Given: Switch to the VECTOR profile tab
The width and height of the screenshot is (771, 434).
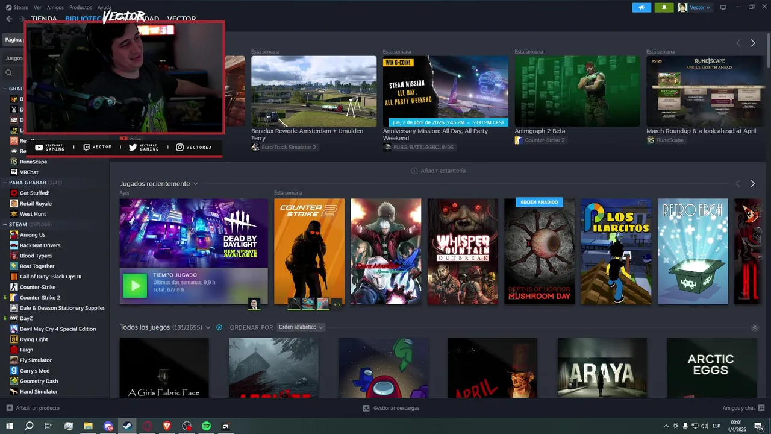Looking at the screenshot, I should [x=181, y=19].
